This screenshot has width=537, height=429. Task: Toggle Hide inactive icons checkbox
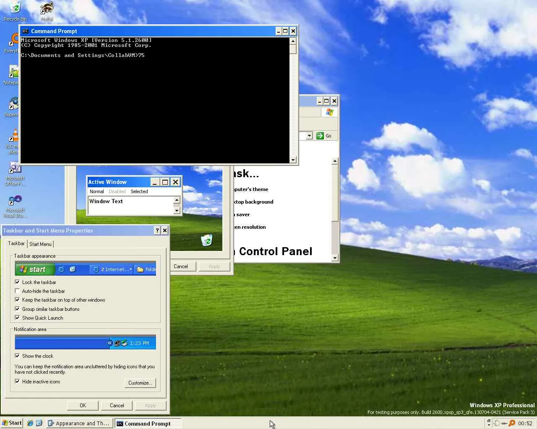[17, 381]
